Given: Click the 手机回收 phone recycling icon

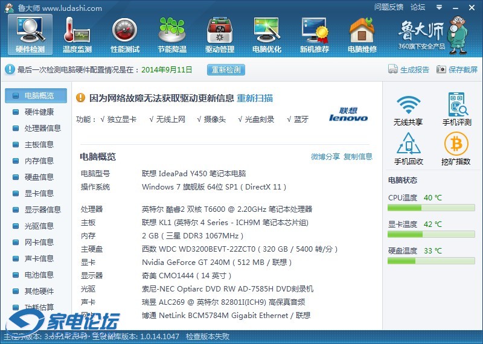Looking at the screenshot, I should 408,149.
